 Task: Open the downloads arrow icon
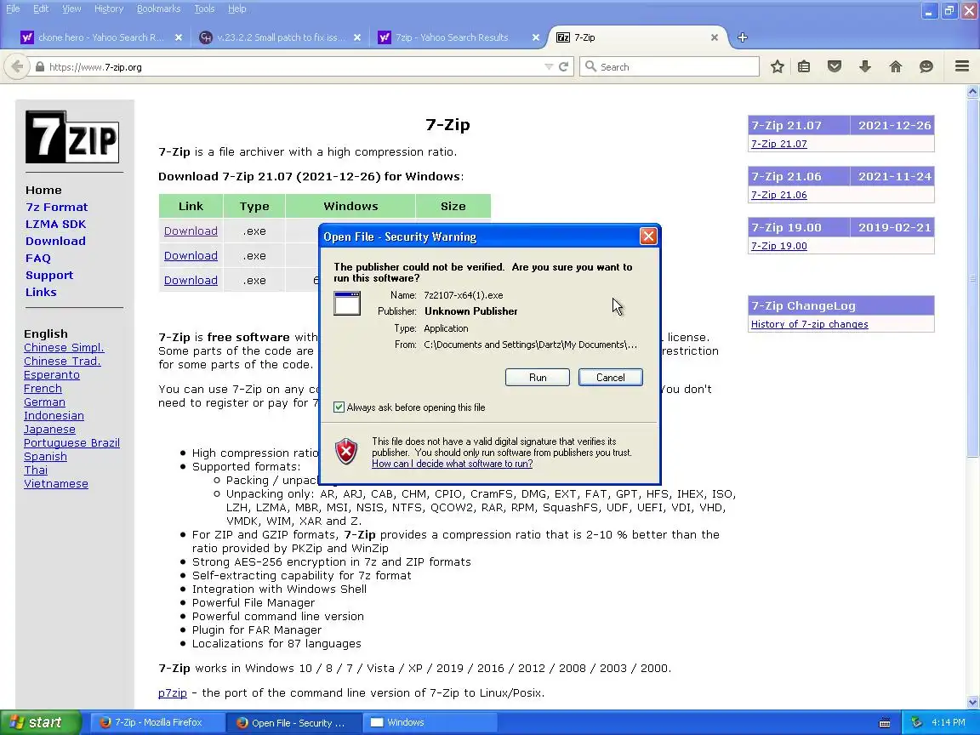point(865,66)
